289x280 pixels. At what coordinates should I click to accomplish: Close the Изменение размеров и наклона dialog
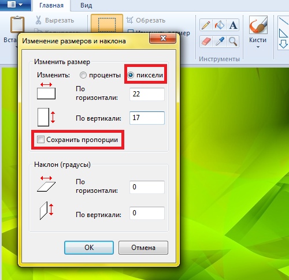tap(163, 38)
